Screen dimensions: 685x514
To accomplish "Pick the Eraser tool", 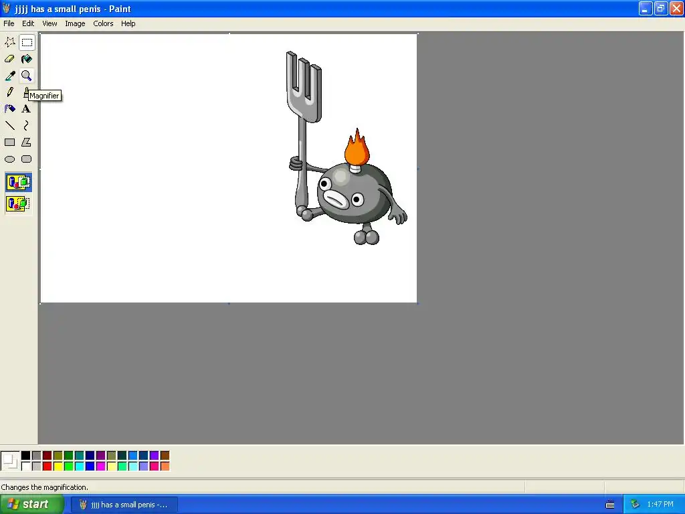I will click(10, 59).
